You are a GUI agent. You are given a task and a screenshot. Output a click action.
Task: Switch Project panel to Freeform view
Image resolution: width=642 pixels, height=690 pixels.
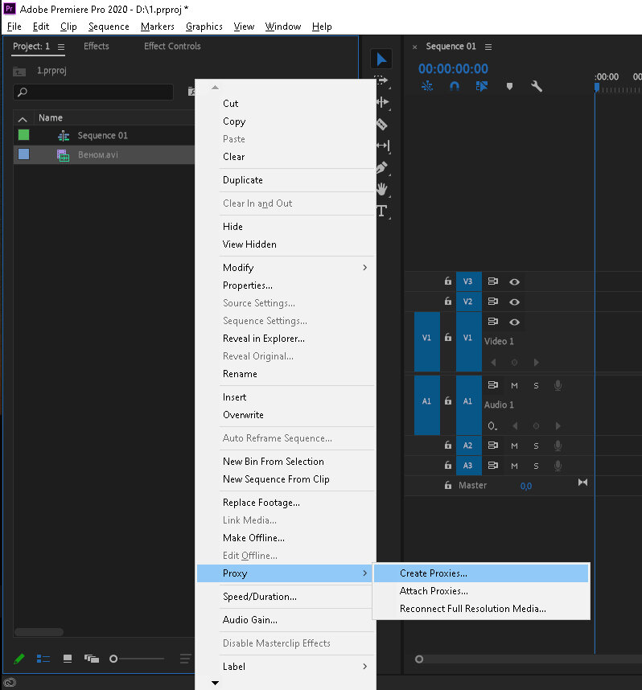coord(92,659)
